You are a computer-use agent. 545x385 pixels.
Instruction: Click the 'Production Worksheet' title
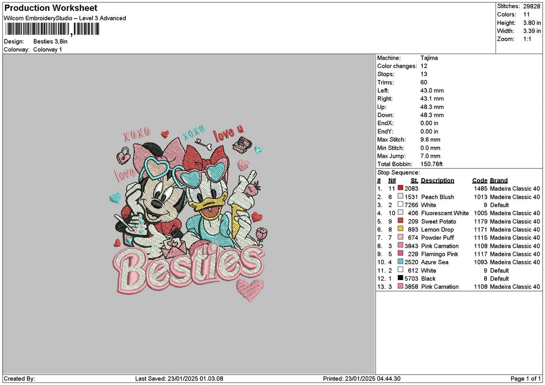click(x=50, y=8)
